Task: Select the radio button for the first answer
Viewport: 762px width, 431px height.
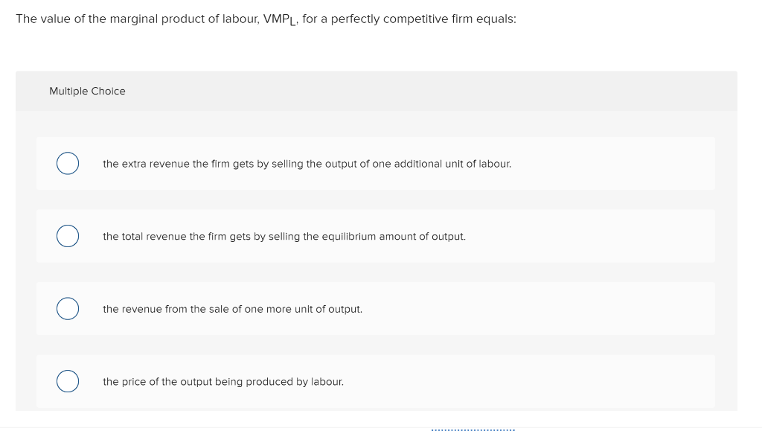Action: coord(68,163)
